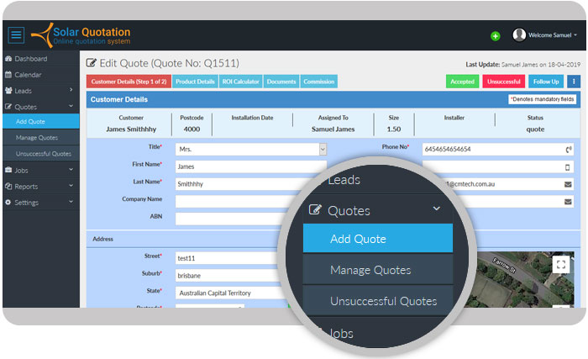The height and width of the screenshot is (359, 588).
Task: Click the Solar Quotation logo
Action: click(x=81, y=35)
